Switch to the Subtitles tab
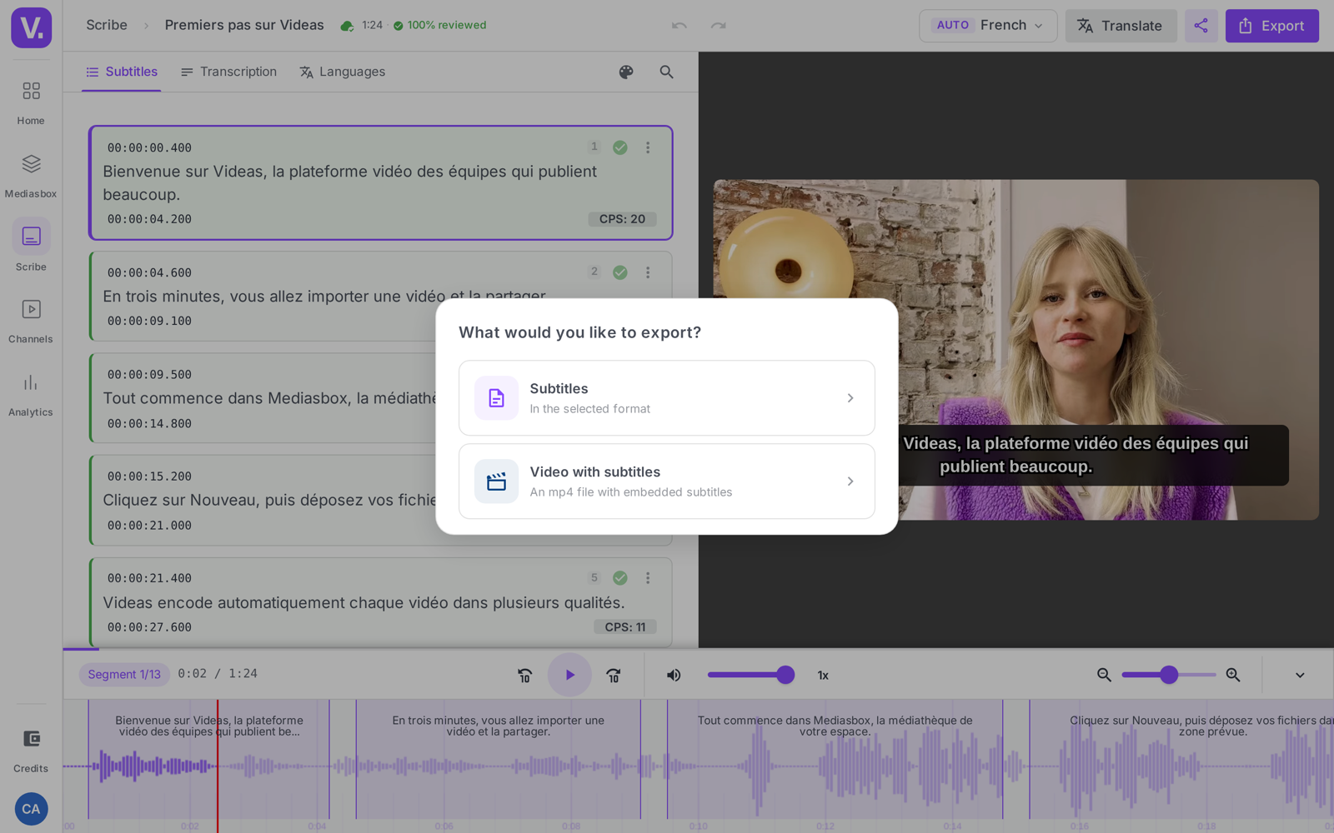1334x833 pixels. click(122, 72)
